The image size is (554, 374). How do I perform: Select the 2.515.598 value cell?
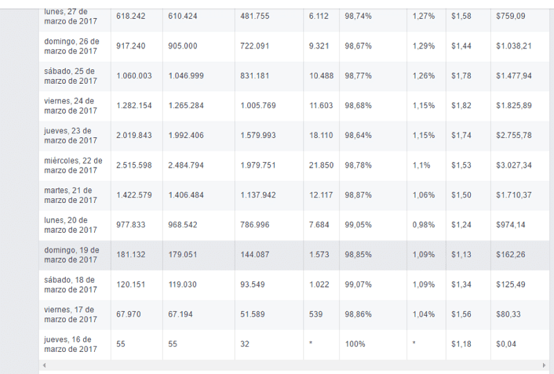134,166
